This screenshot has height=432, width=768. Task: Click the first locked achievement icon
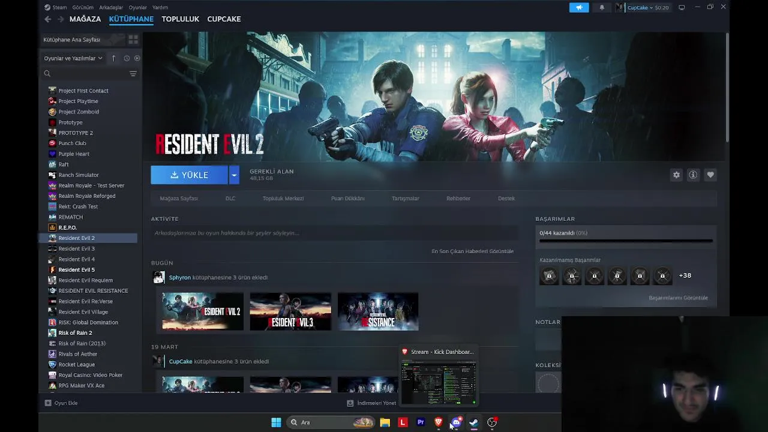(x=549, y=275)
